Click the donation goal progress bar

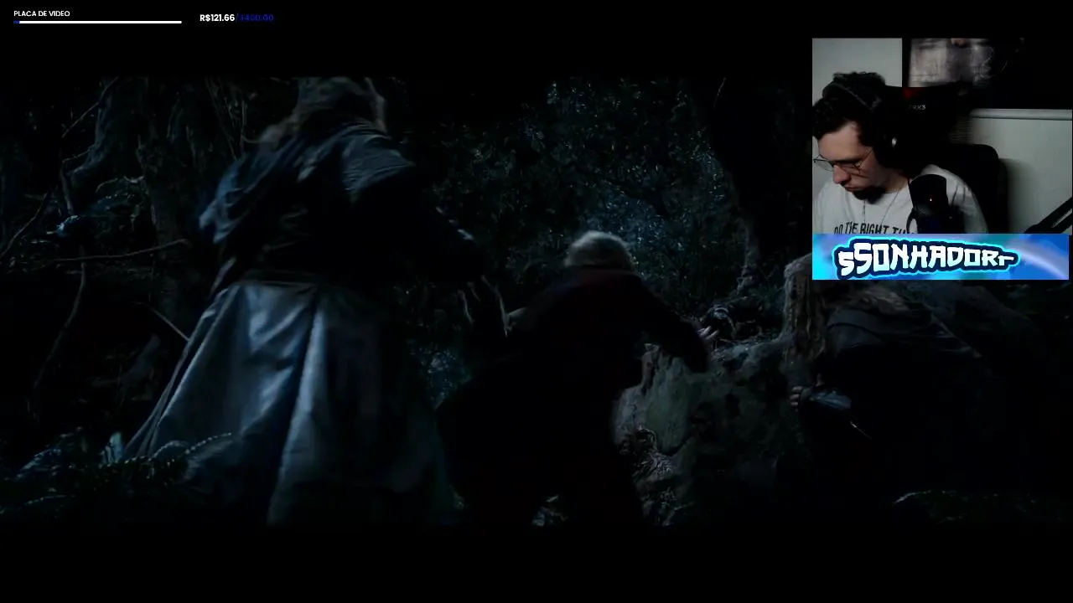pos(98,22)
